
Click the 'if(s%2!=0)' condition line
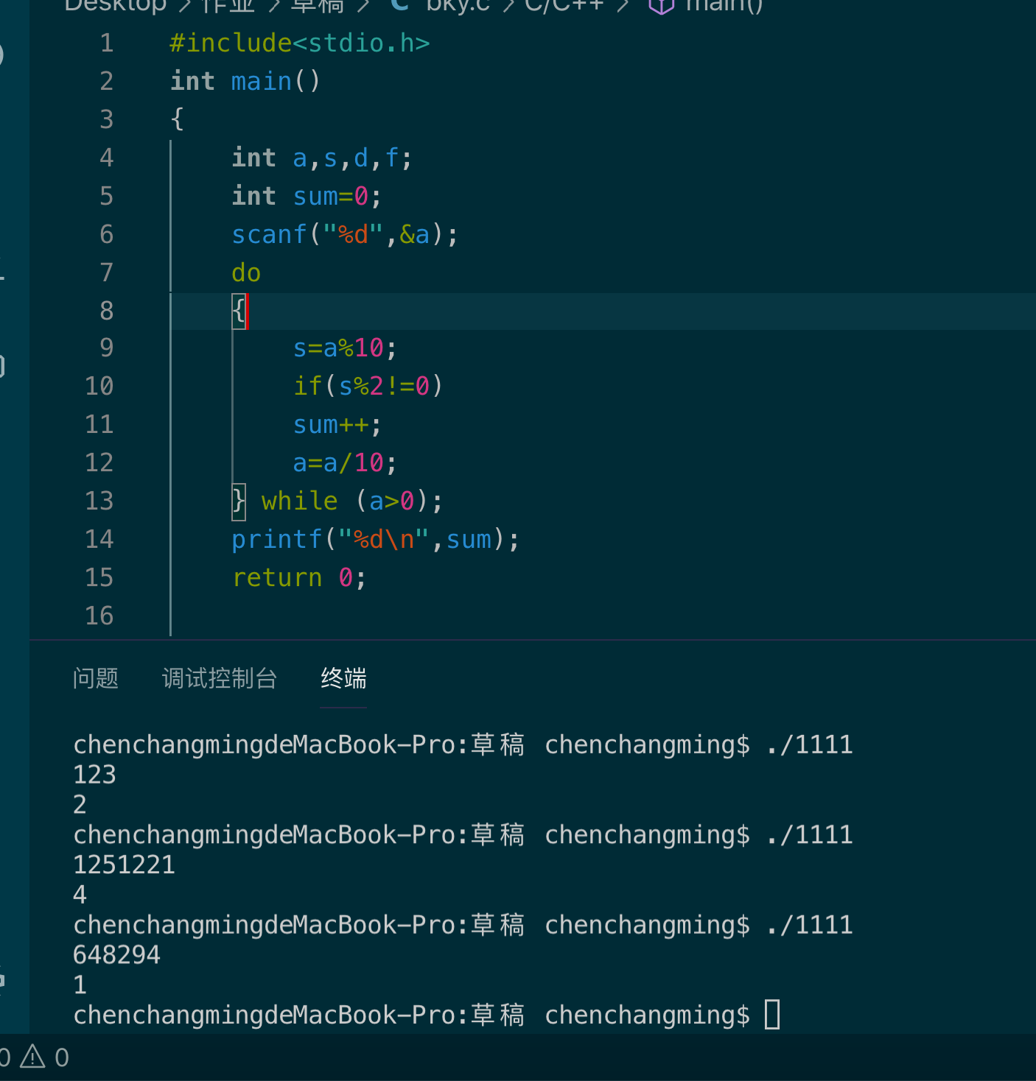pyautogui.click(x=368, y=386)
